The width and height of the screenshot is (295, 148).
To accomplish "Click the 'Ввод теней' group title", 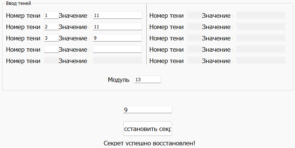I will [18, 3].
